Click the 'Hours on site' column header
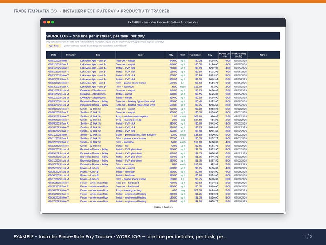 (225, 55)
